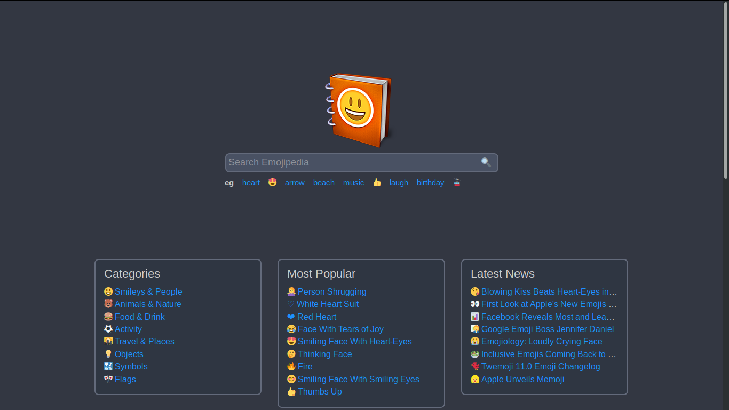The width and height of the screenshot is (729, 410).
Task: Open Smiling Face With Heart-Eyes link
Action: click(355, 341)
